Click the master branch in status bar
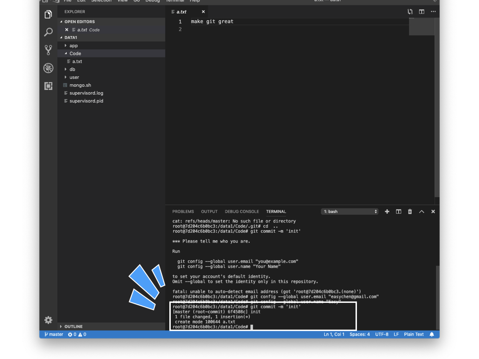Viewport: 479px width, 359px height. coord(54,335)
